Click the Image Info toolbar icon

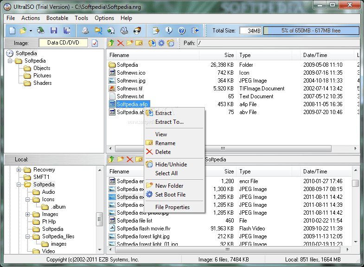169,31
